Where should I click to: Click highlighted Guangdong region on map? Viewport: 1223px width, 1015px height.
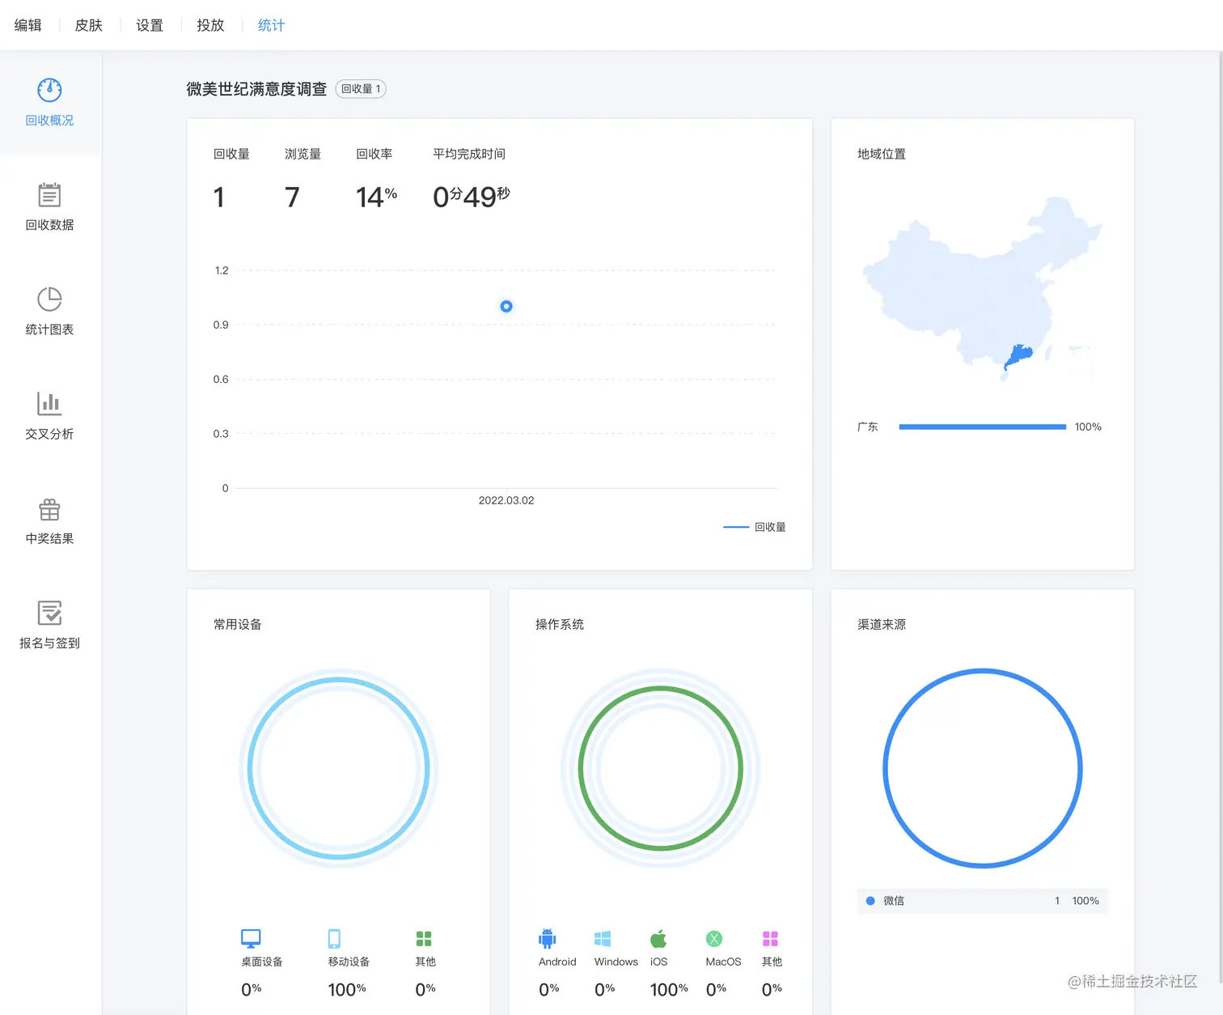coord(1018,356)
